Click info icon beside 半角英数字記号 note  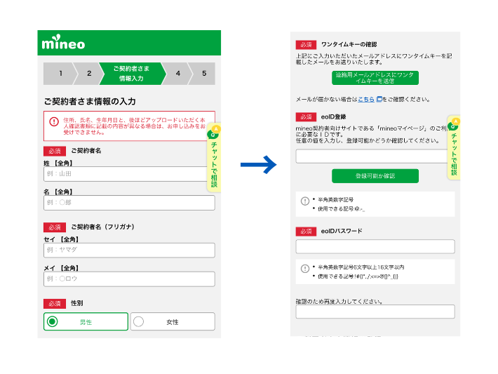(305, 201)
